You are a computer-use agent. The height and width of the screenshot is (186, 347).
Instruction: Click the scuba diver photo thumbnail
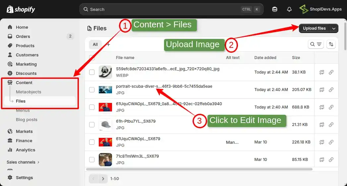105,90
